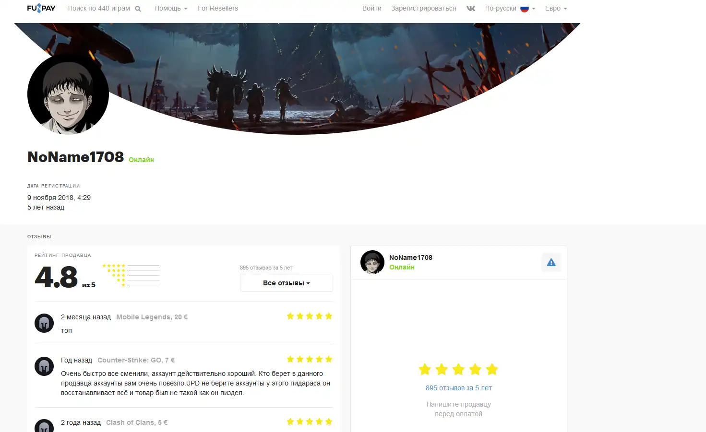The height and width of the screenshot is (432, 706).
Task: Click the warning report icon in chat
Action: [x=551, y=262]
